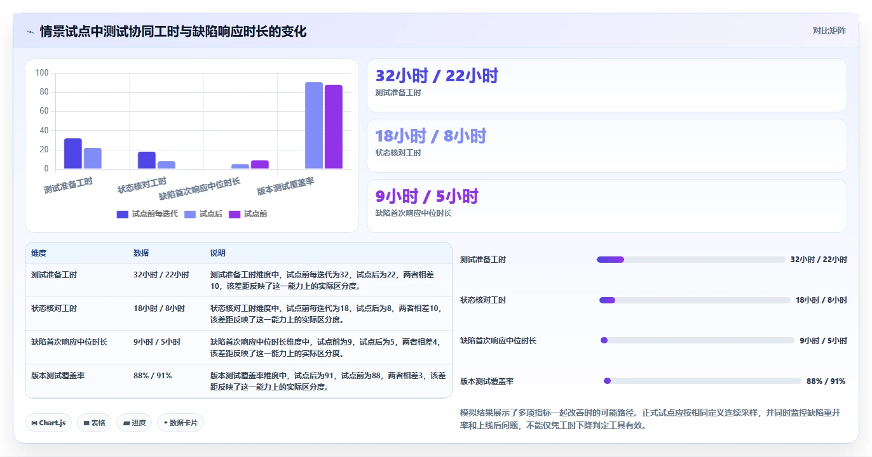Click the dark blue 测试准备工时 chart bar

pos(73,154)
